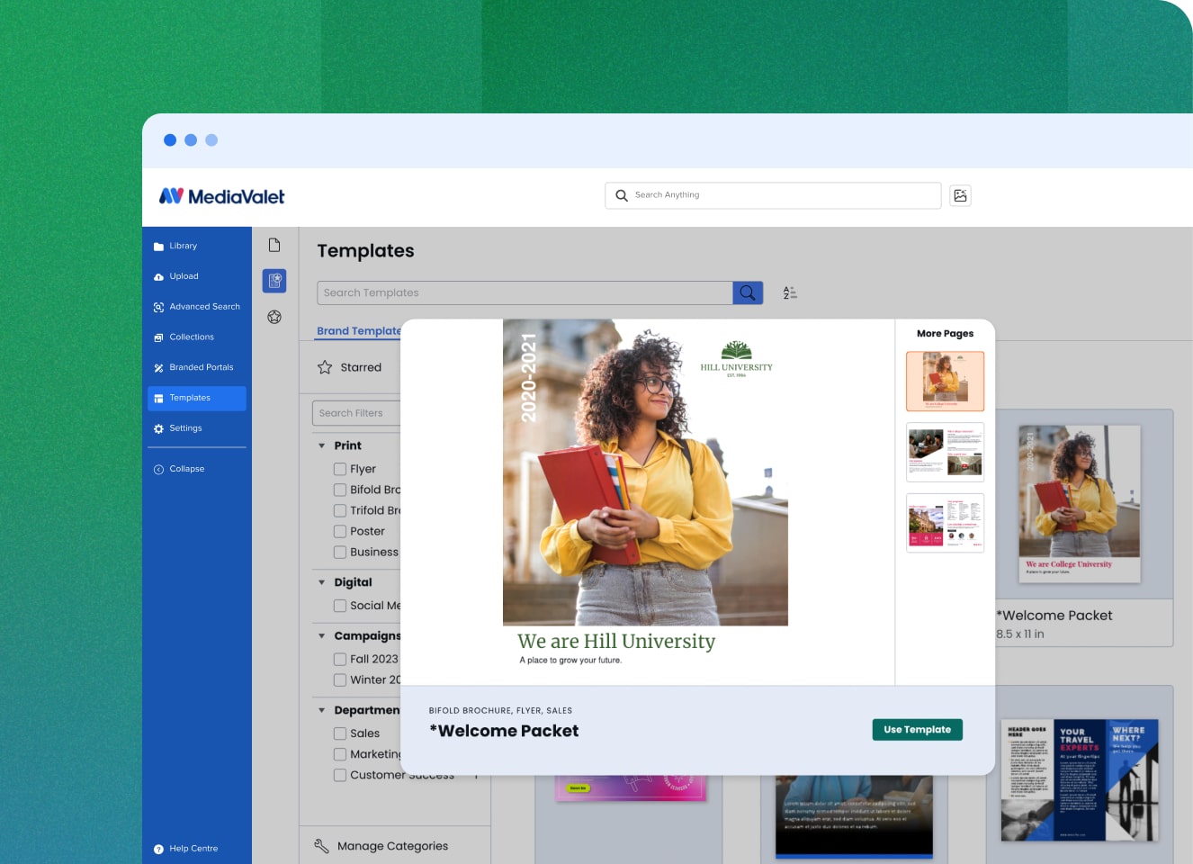Open the A-Z sort order icon
The height and width of the screenshot is (864, 1193).
tap(790, 292)
